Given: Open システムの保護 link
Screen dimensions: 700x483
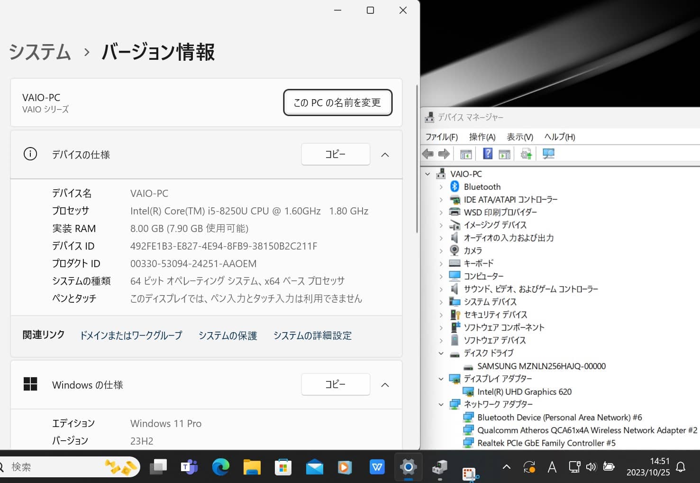Looking at the screenshot, I should click(227, 335).
